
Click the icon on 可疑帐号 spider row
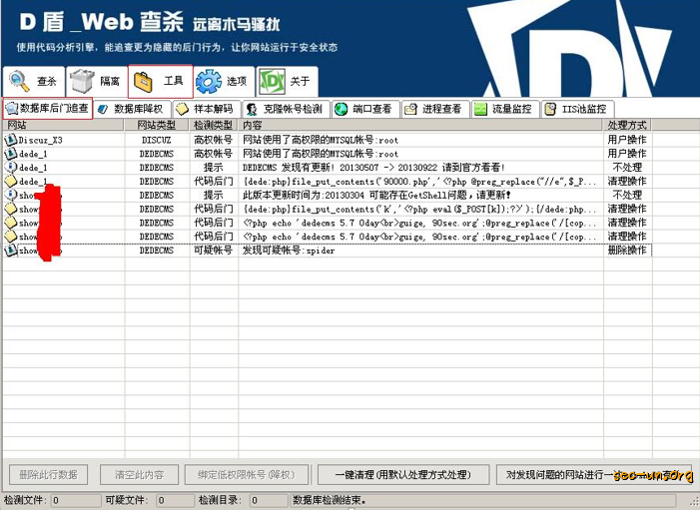(10, 251)
